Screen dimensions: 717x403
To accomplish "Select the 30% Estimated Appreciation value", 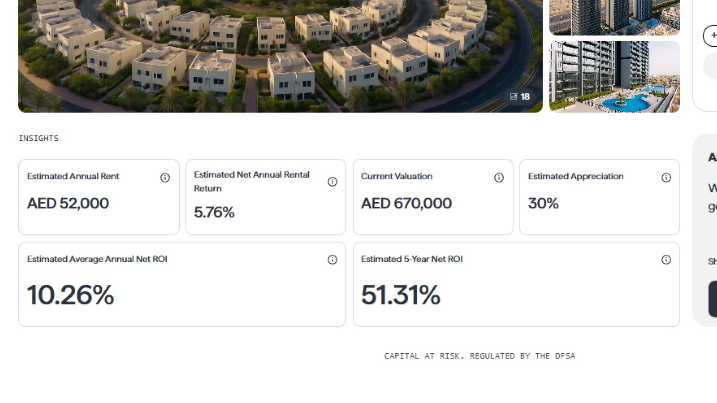I will [543, 204].
